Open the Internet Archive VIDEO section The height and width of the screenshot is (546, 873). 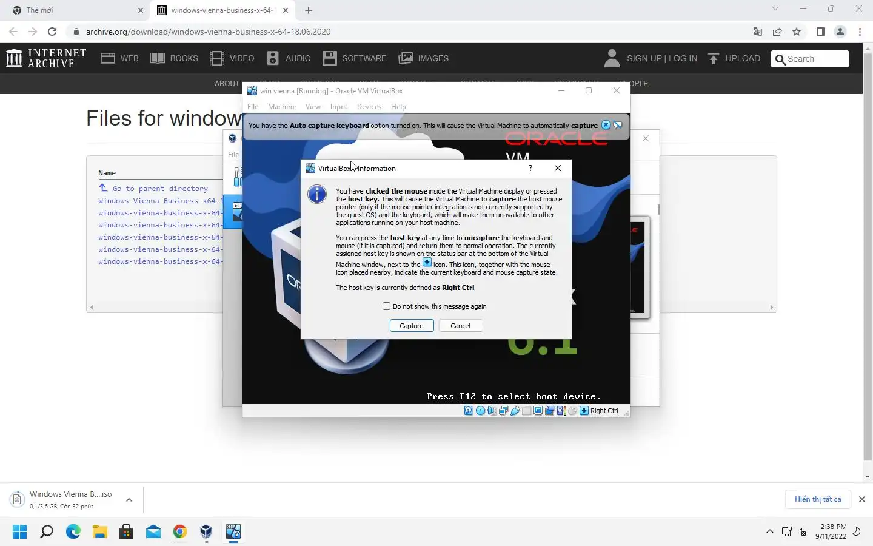pyautogui.click(x=232, y=58)
